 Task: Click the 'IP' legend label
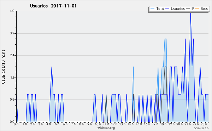193,8
